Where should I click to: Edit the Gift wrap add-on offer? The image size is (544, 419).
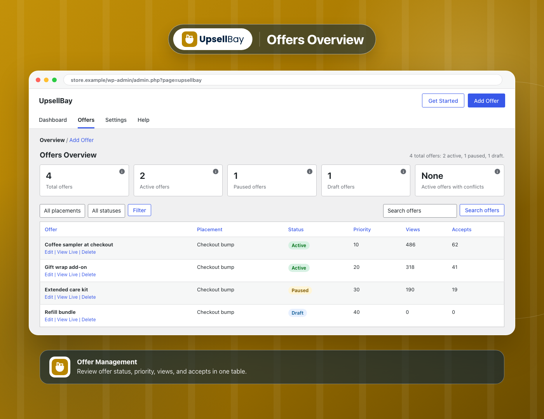point(49,275)
